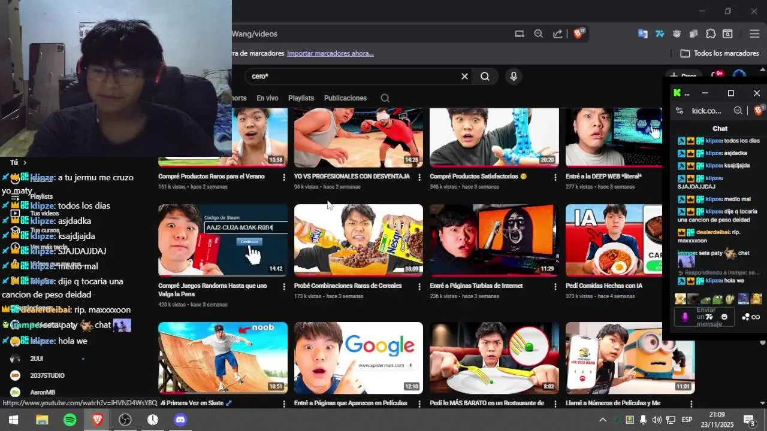Click the zoom magnifier icon in main address bar
This screenshot has height=431, width=767.
(538, 34)
